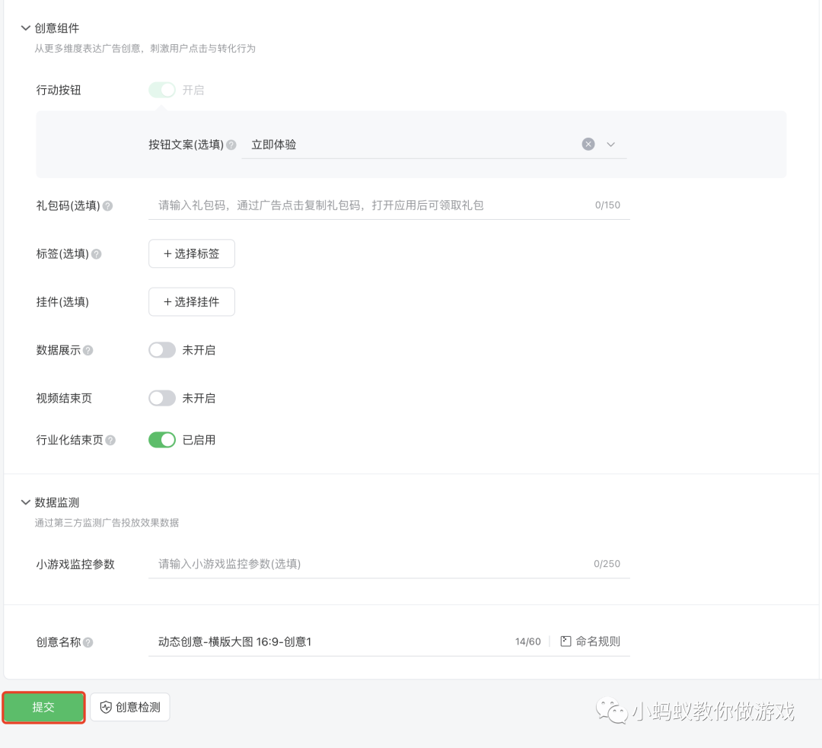Click the 创意组件 section title

coord(56,28)
